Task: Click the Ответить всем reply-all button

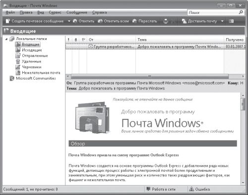Action: tap(113, 21)
